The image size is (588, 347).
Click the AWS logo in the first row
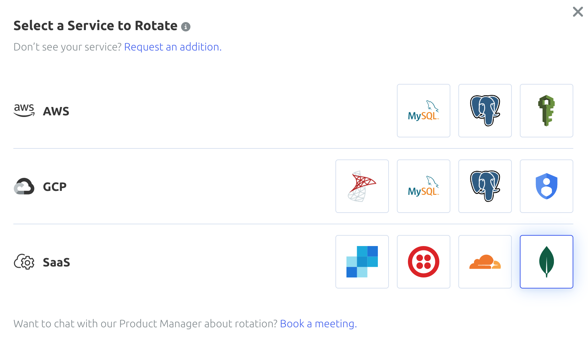click(24, 110)
